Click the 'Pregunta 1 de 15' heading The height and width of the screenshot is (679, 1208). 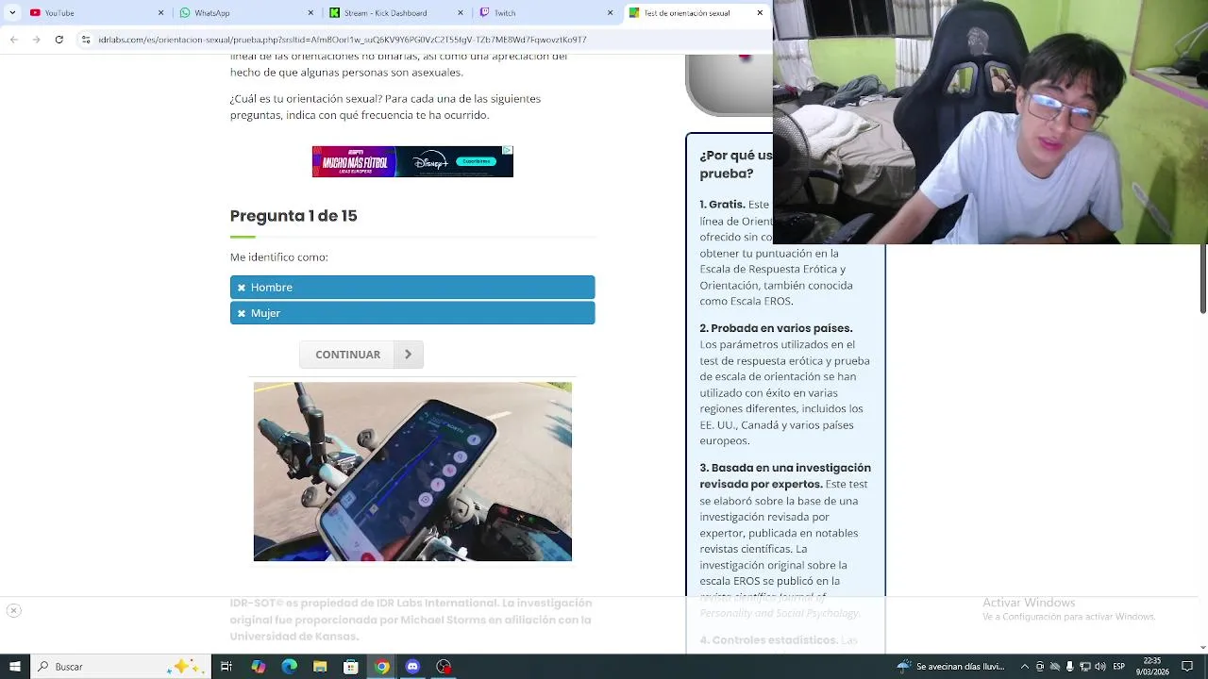pos(294,216)
